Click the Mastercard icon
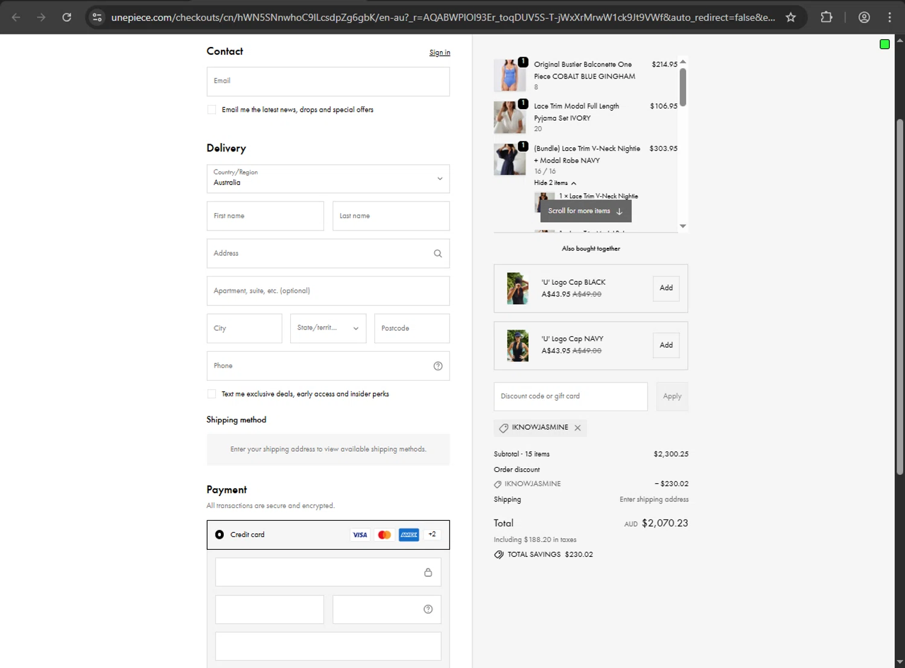The height and width of the screenshot is (668, 905). coord(384,535)
